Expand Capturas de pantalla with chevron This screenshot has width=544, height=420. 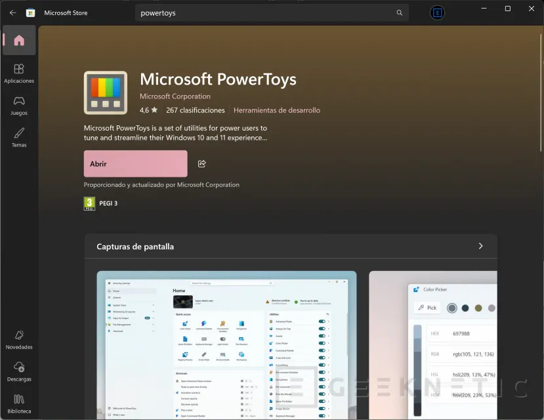click(x=480, y=246)
